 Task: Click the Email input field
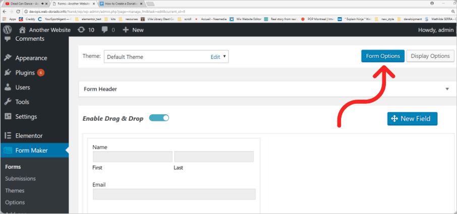(x=175, y=194)
